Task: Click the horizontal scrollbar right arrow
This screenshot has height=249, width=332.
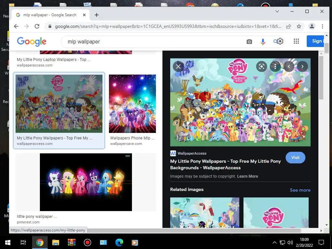Action: tap(321, 231)
